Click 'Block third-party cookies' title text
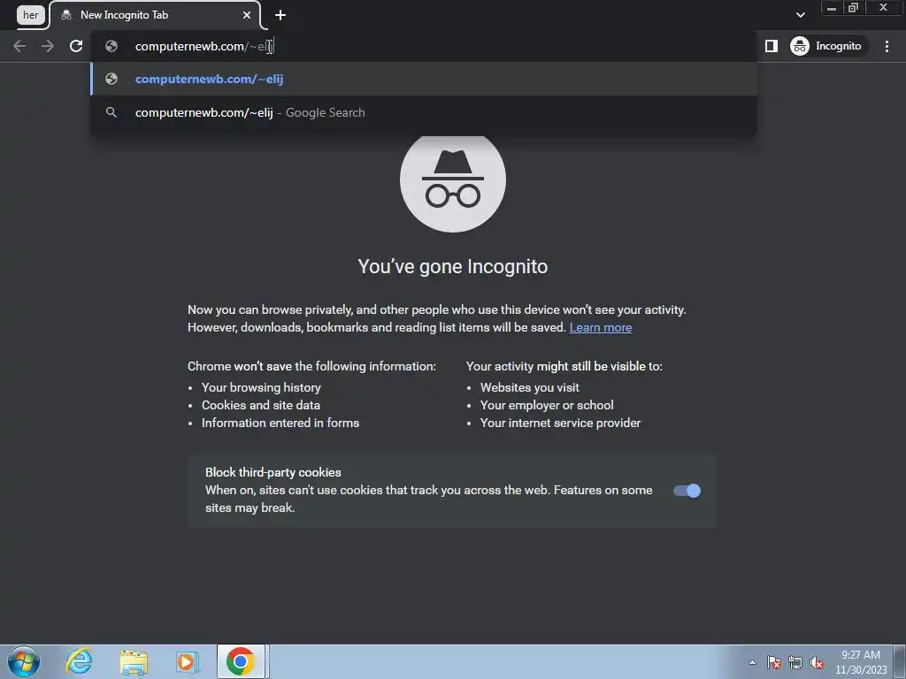The width and height of the screenshot is (906, 679). point(273,472)
